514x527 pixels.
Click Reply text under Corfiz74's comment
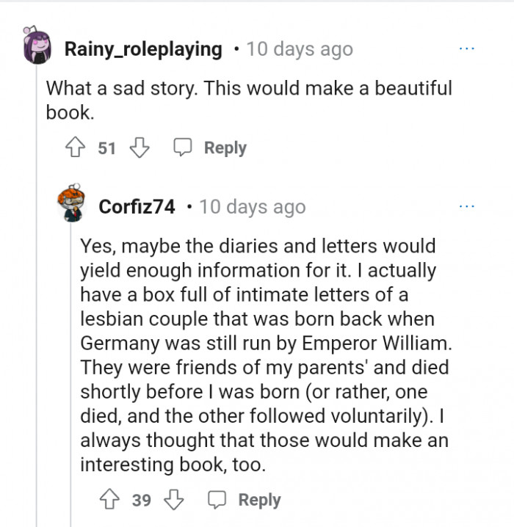pyautogui.click(x=259, y=501)
